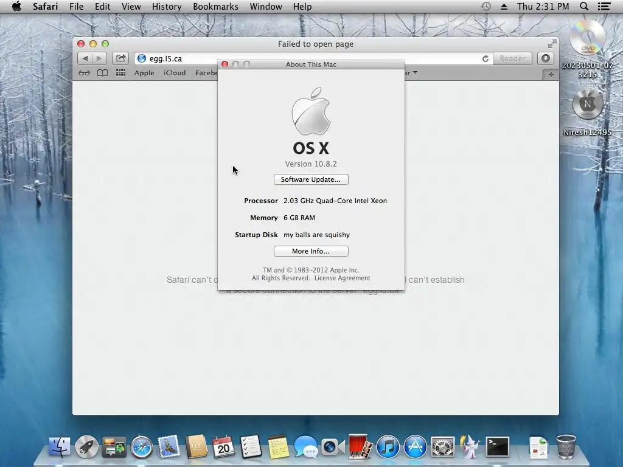623x467 pixels.
Task: Open the View menu
Action: (x=131, y=6)
